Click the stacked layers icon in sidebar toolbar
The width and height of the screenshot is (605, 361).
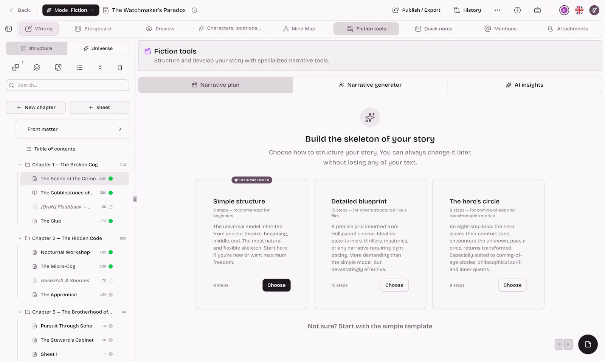tap(37, 67)
